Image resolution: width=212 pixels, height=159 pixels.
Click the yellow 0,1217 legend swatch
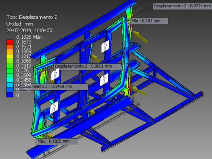tap(10, 56)
